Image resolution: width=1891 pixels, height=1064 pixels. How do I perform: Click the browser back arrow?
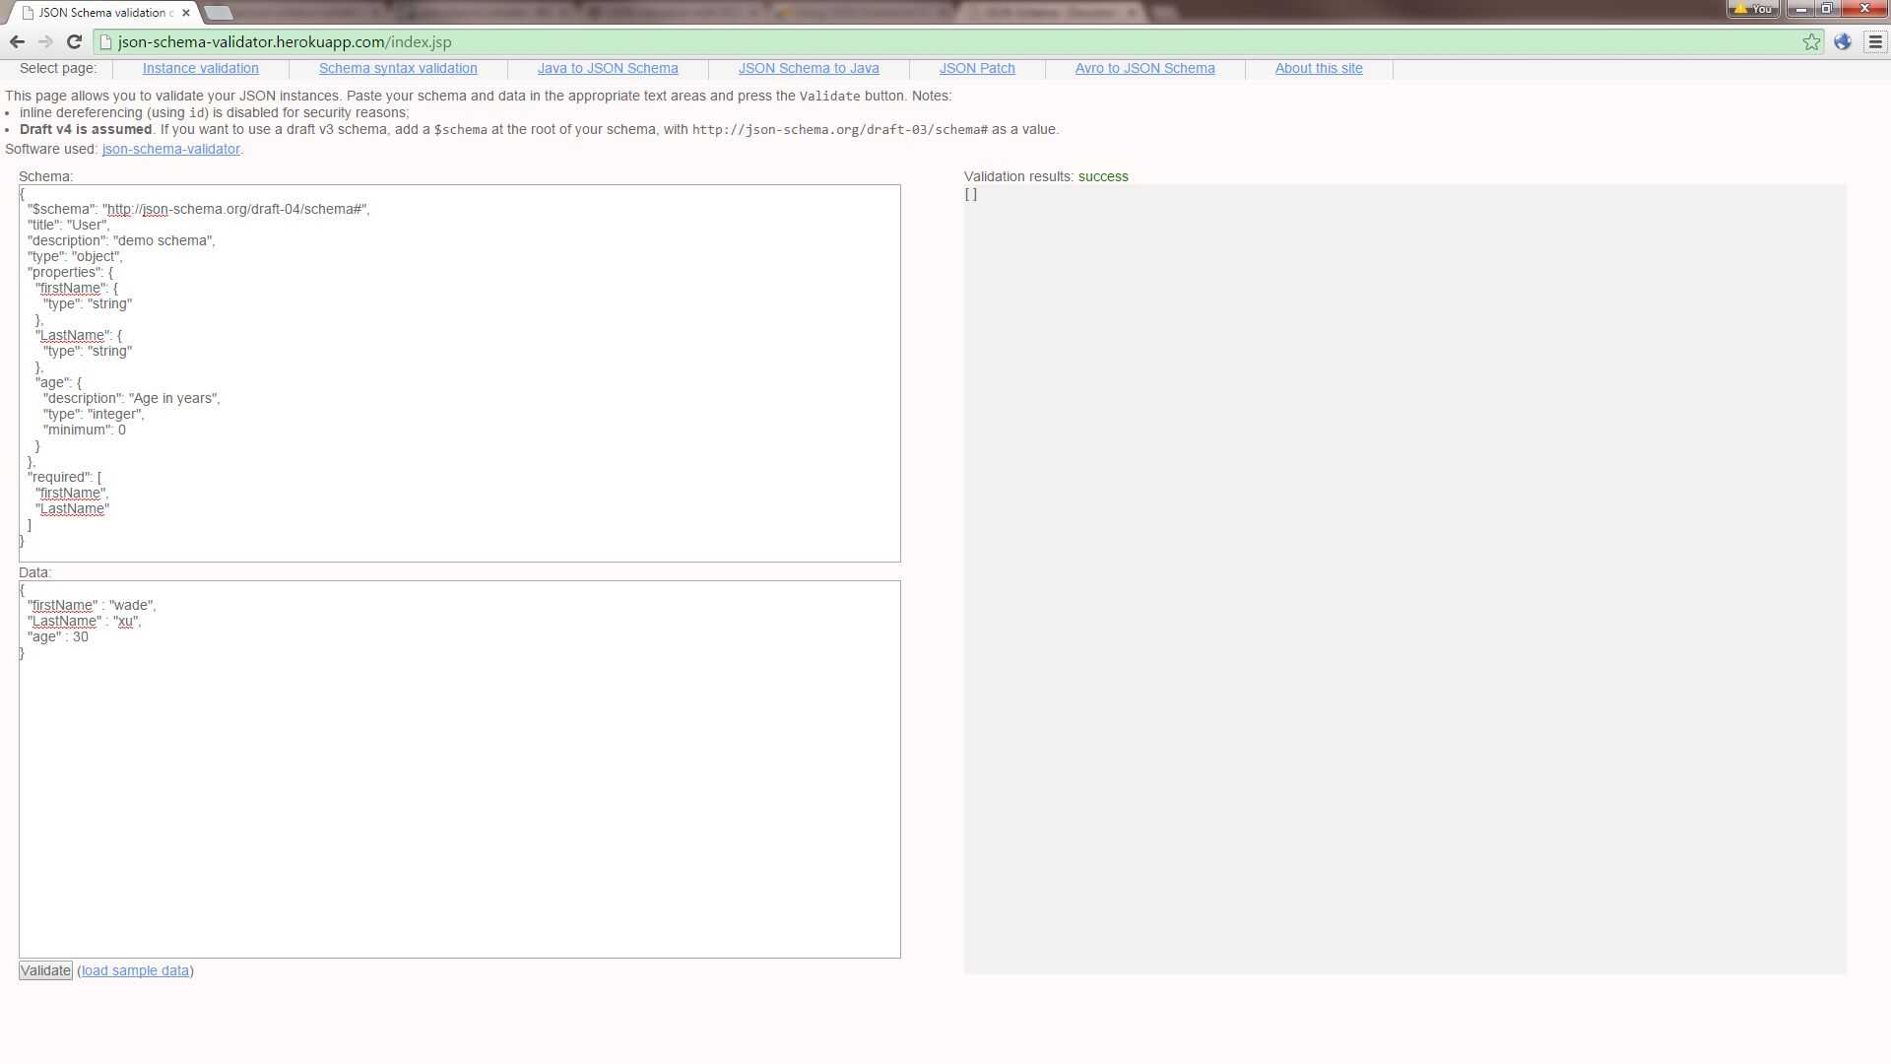coord(17,41)
